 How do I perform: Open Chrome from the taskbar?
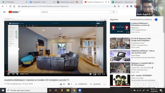(x=74, y=90)
